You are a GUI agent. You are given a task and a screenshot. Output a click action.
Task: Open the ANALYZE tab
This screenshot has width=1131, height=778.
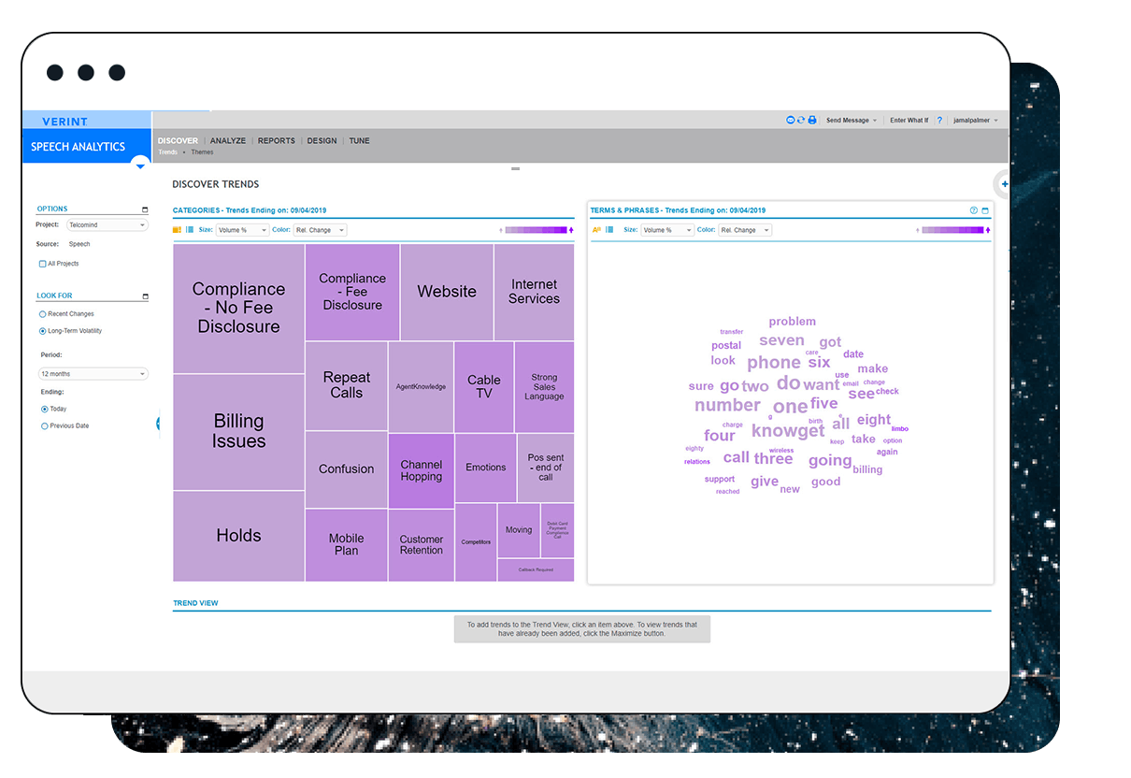point(228,141)
